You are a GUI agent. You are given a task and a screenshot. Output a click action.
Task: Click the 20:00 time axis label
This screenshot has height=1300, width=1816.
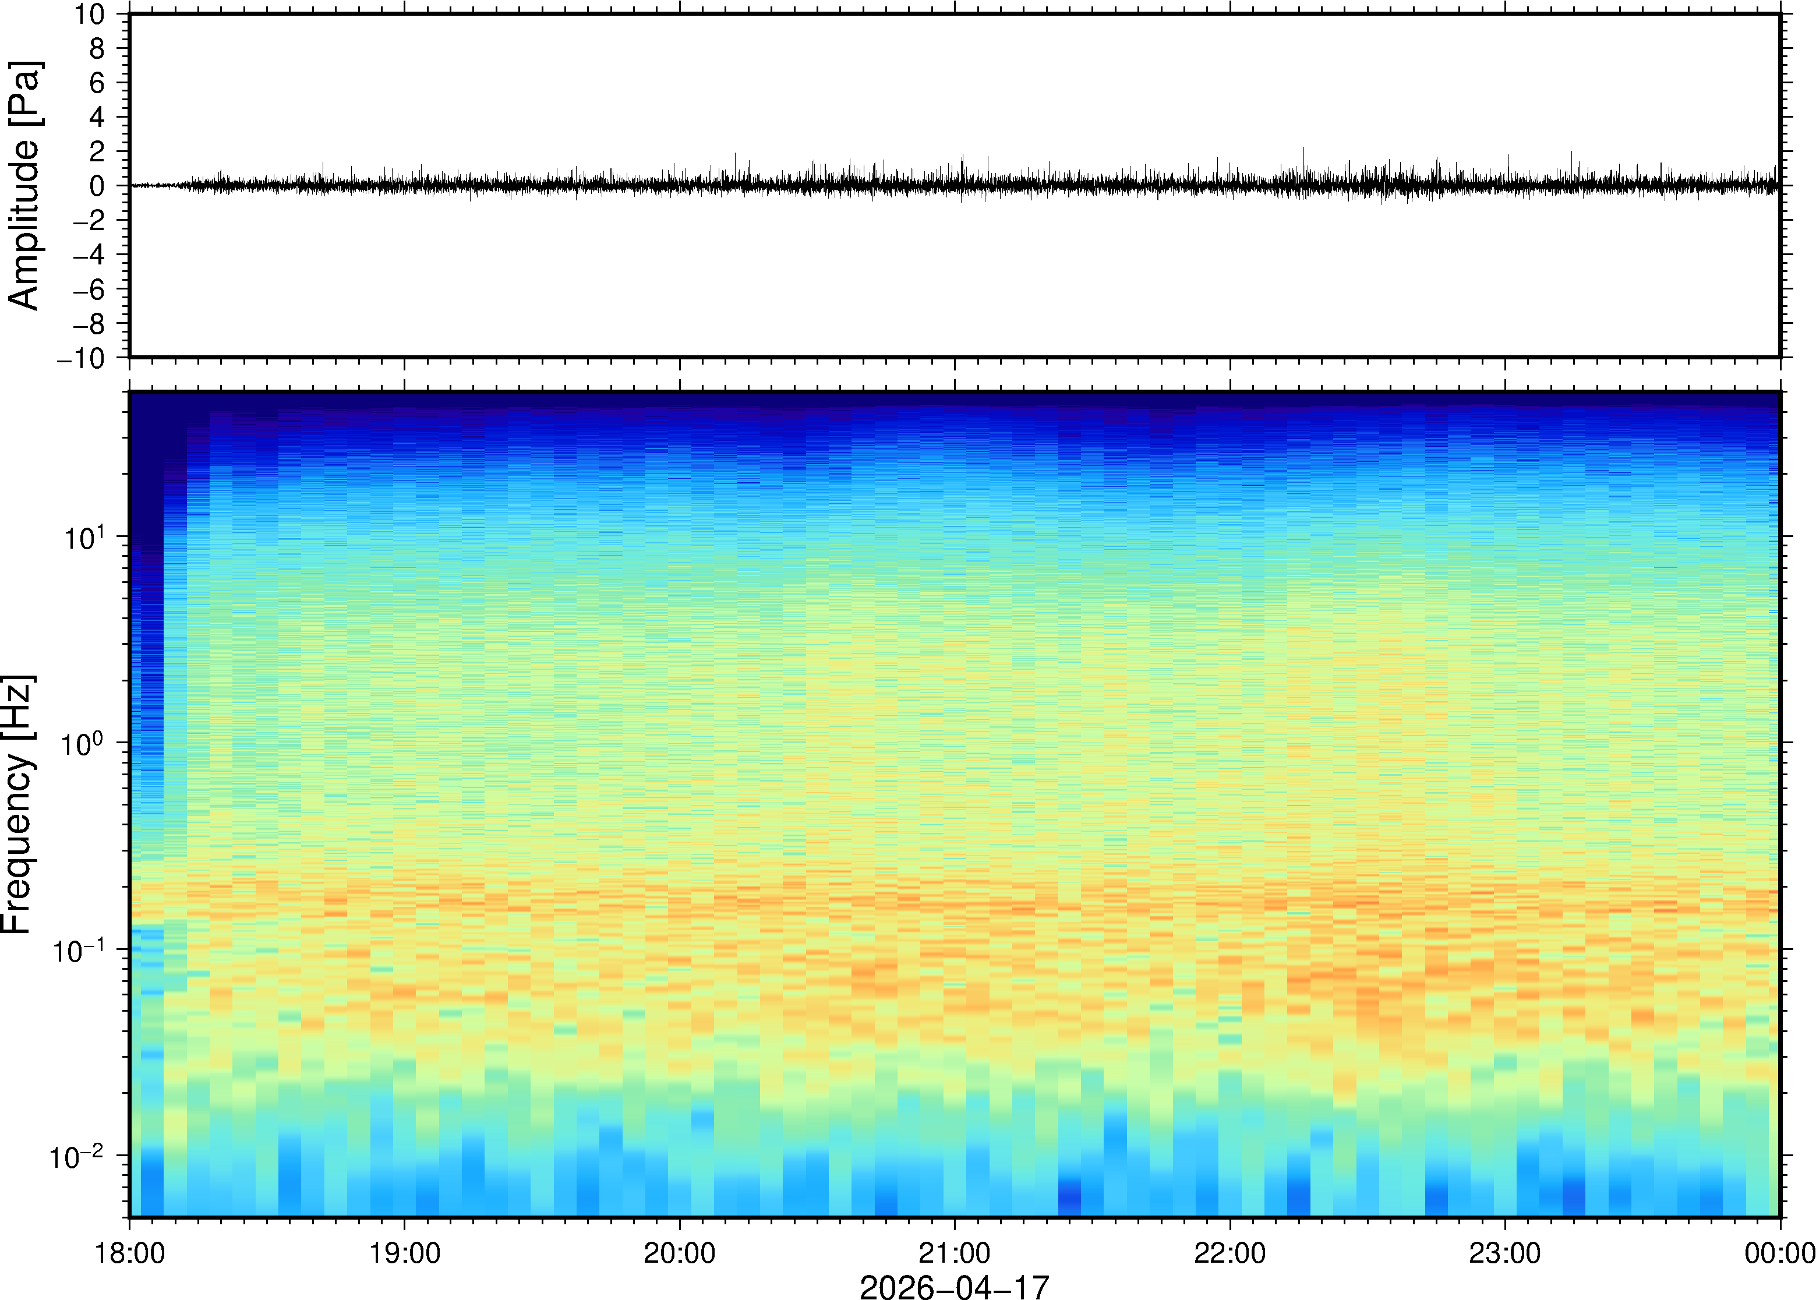[x=680, y=1253]
